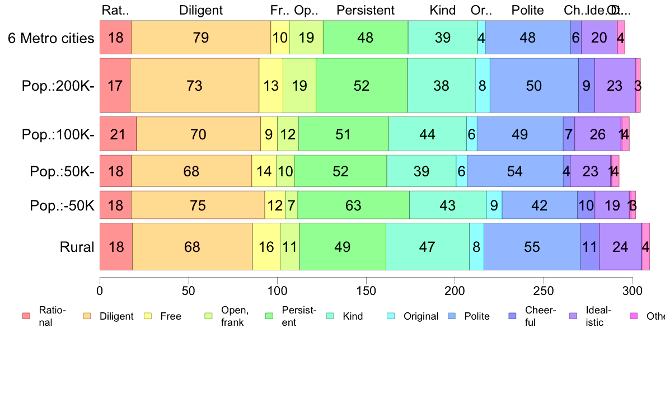
Task: Select Polite segment 54 in Pop.:50K- row
Action: point(515,171)
